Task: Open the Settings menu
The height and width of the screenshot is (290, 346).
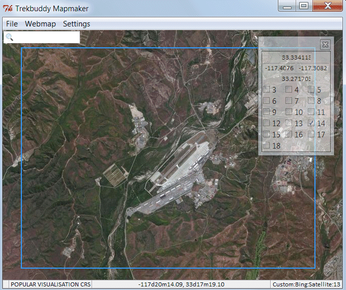Action: [x=76, y=24]
